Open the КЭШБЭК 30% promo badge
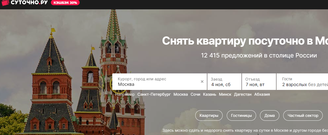Image resolution: width=328 pixels, height=135 pixels. tap(65, 3)
